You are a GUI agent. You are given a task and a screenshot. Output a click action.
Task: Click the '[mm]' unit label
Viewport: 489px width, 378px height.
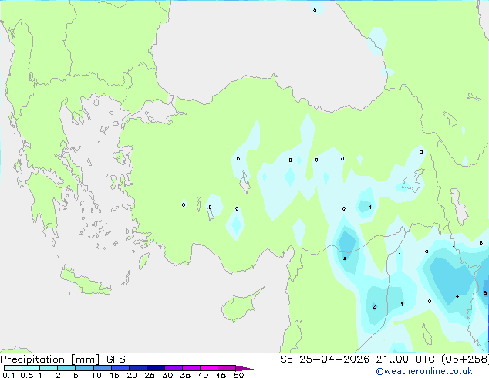coord(85,359)
